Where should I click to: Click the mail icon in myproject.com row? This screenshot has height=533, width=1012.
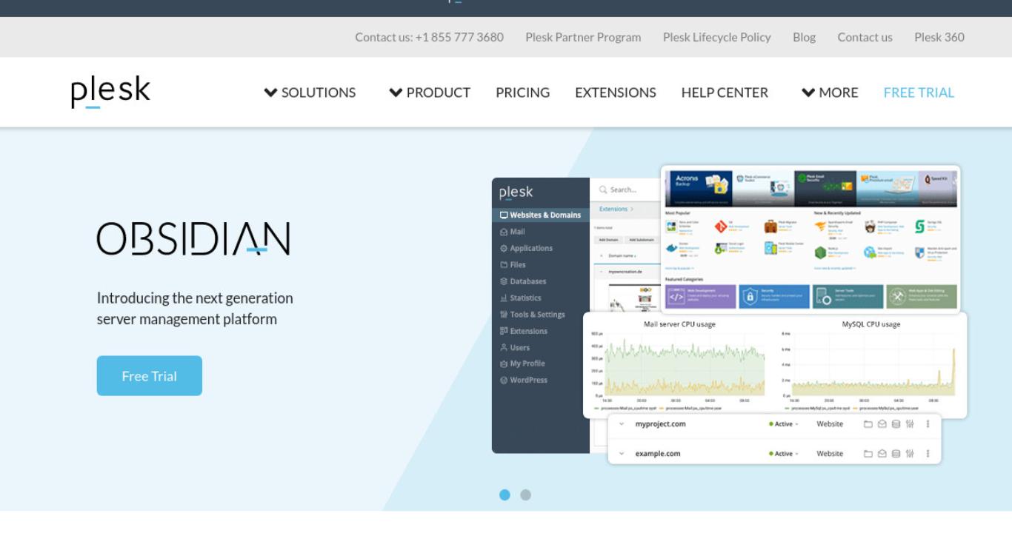[882, 424]
